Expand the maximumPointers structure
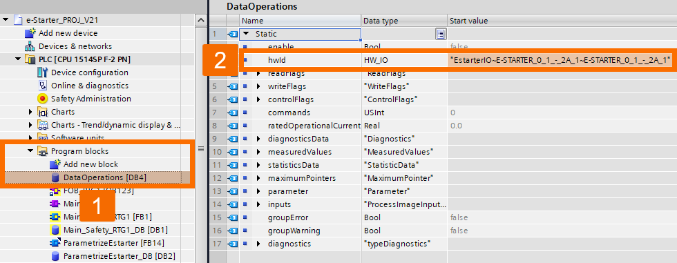Image resolution: width=677 pixels, height=263 pixels. [258, 178]
